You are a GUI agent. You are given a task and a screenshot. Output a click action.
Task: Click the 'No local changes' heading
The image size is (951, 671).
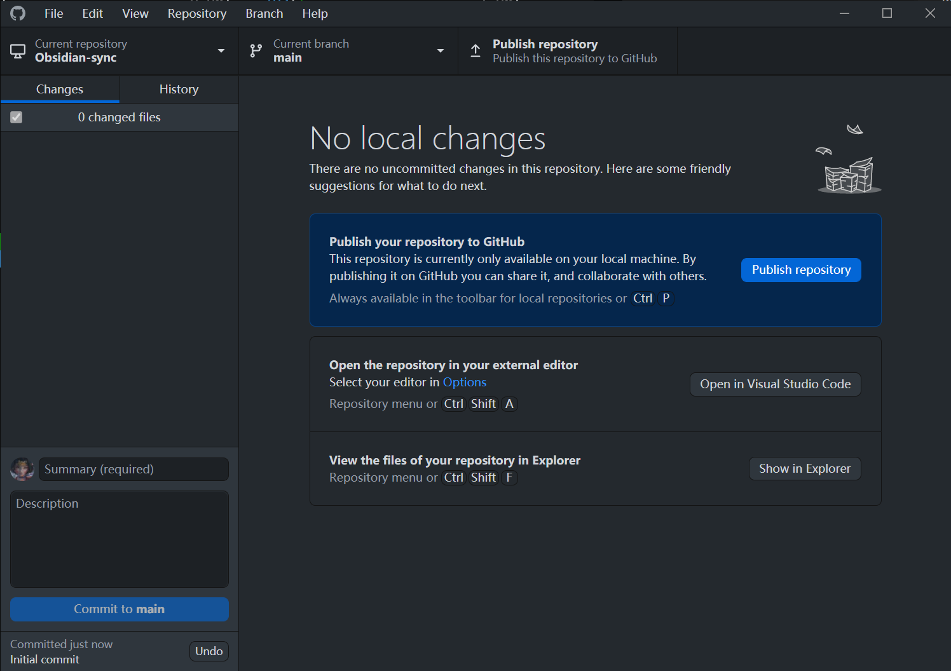[x=428, y=139]
